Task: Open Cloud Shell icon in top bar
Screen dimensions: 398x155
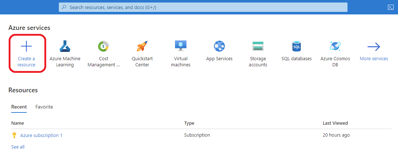Action: [391, 7]
